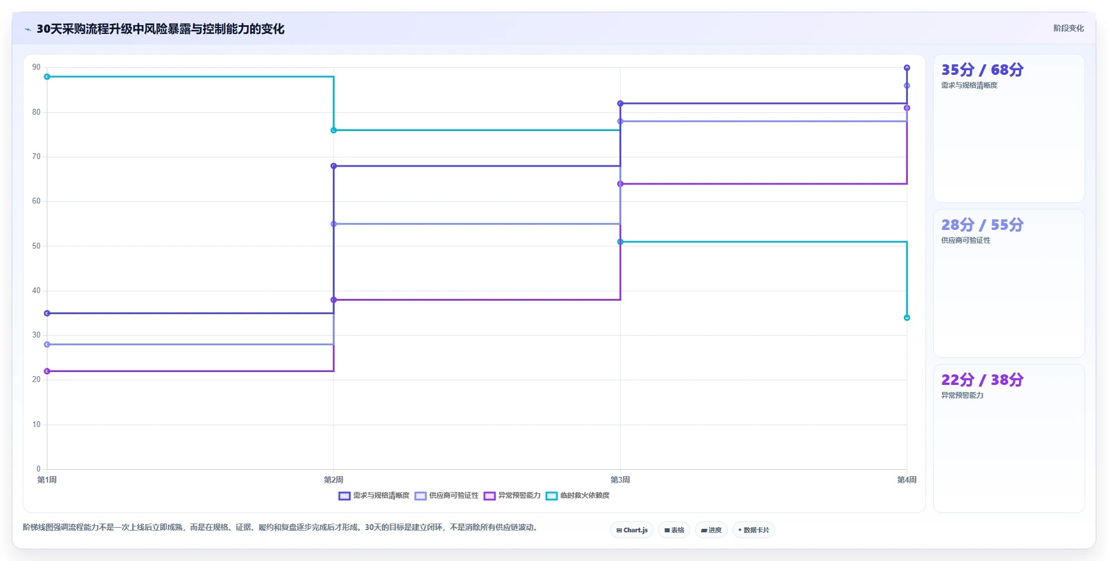
Task: Click the 表格 tag pill
Action: click(x=674, y=530)
